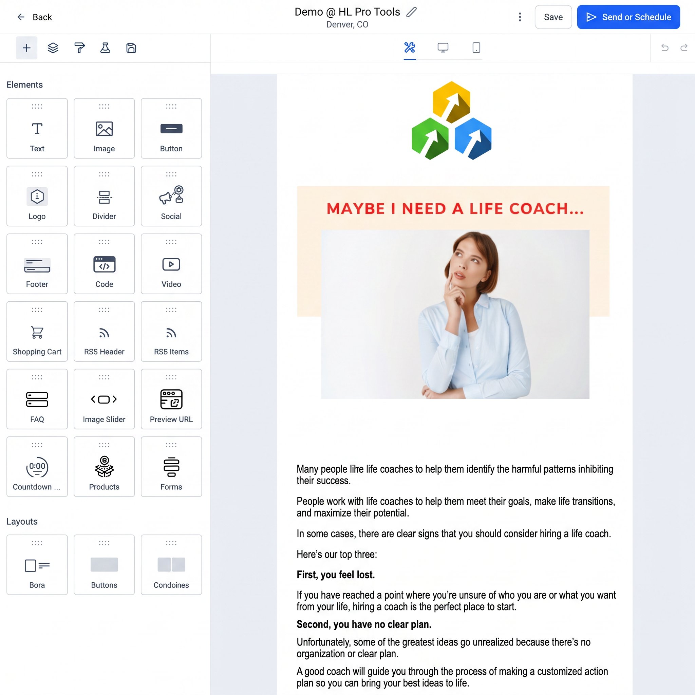Switch to desktop preview

(x=443, y=48)
